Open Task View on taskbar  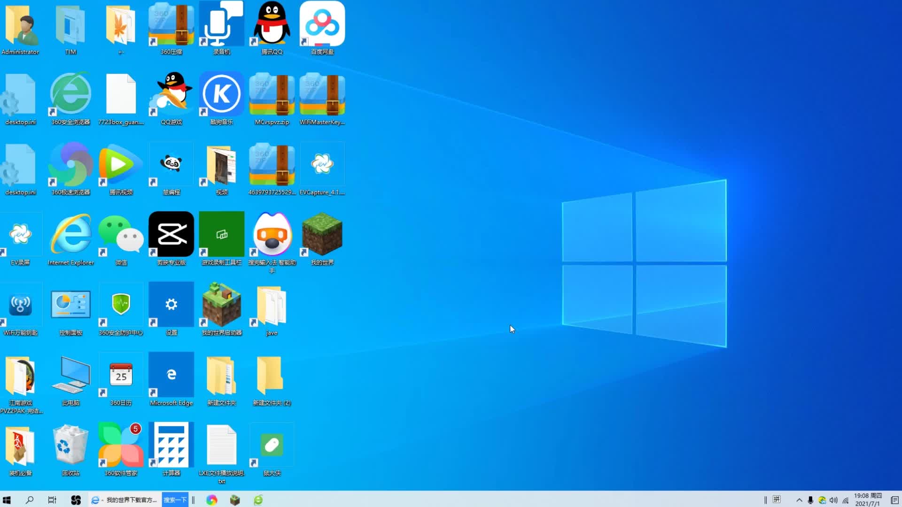click(52, 500)
